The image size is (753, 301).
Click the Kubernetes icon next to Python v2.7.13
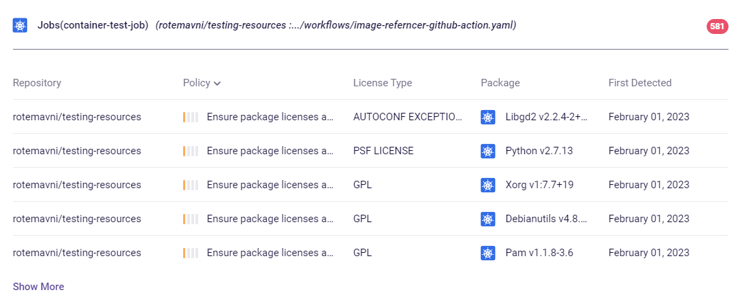(487, 151)
